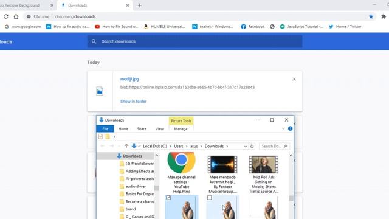
Task: Check the unticked image thumbnail checkbox
Action: click(x=209, y=198)
